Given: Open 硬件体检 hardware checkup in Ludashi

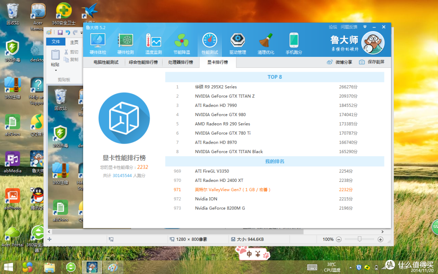Looking at the screenshot, I should [98, 43].
